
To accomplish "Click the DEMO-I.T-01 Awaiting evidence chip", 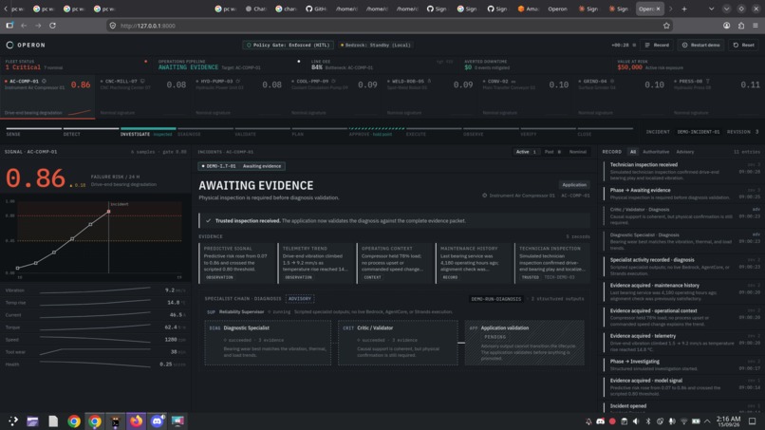I will [x=241, y=166].
